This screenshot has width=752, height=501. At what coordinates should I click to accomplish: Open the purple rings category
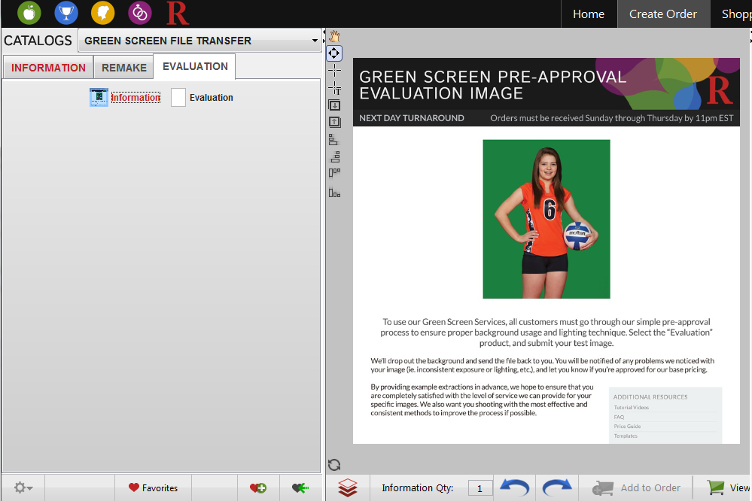140,13
